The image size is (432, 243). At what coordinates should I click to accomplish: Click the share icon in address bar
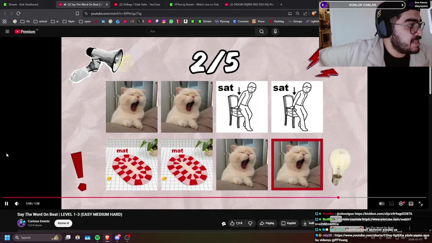pos(305,13)
